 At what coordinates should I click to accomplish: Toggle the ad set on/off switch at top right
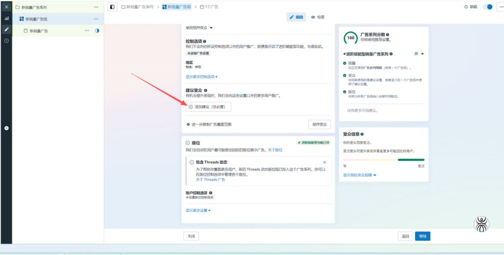click(488, 7)
